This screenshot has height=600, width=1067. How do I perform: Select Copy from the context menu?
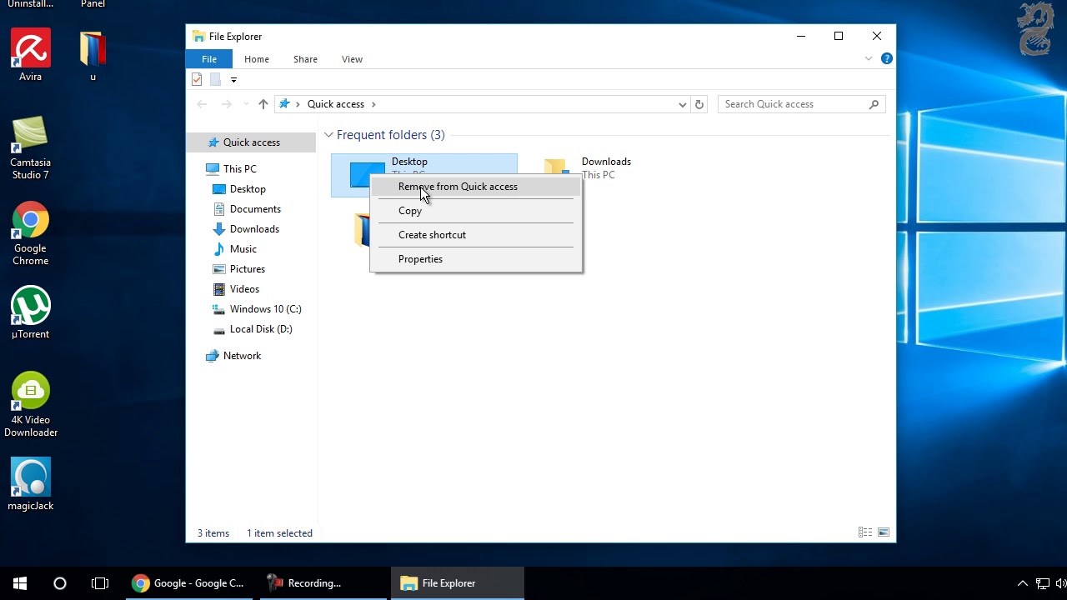click(x=476, y=211)
